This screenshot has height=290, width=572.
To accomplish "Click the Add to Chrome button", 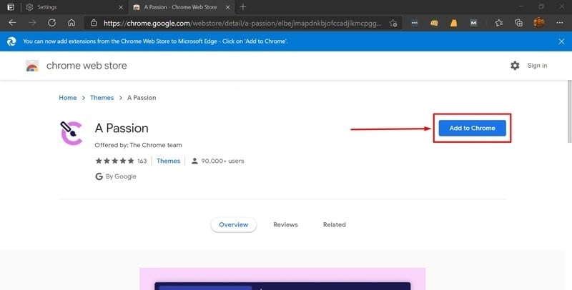I will coord(472,128).
